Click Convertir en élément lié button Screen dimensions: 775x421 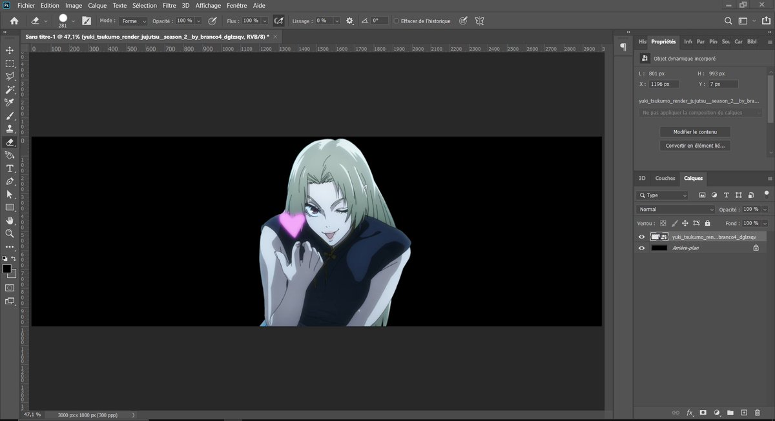click(695, 146)
